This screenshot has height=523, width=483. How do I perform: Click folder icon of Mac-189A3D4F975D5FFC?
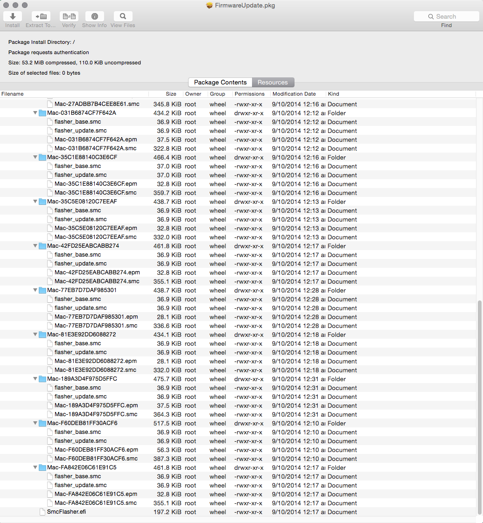(42, 379)
